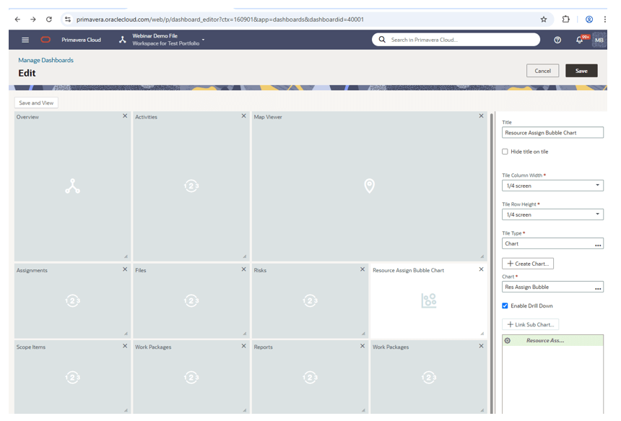Click the Overview tile network diagram icon
621x421 pixels.
(72, 184)
